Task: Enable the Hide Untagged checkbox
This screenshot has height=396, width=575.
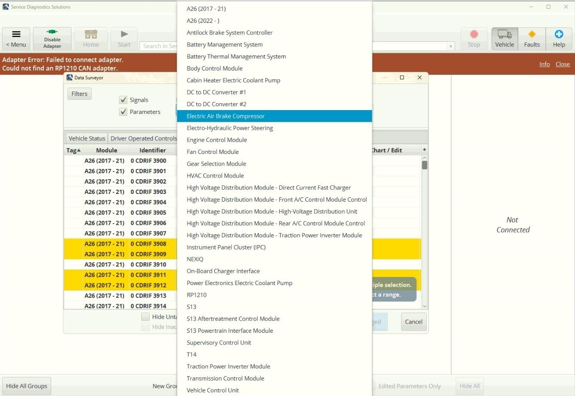Action: click(146, 316)
